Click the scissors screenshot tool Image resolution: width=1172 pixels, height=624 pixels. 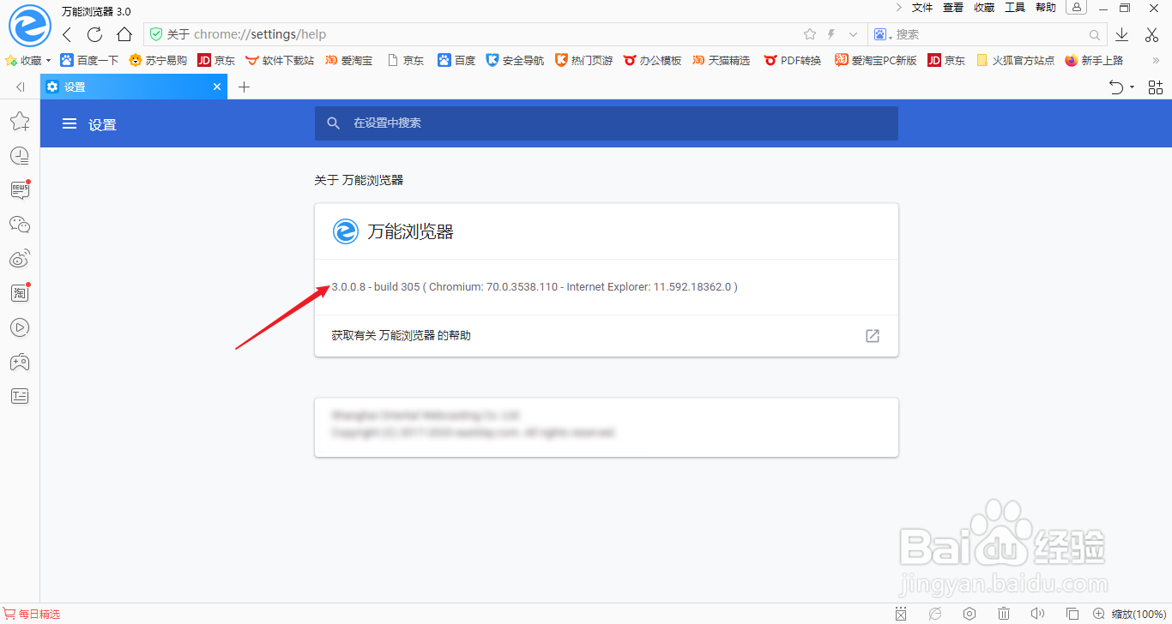click(x=1152, y=34)
